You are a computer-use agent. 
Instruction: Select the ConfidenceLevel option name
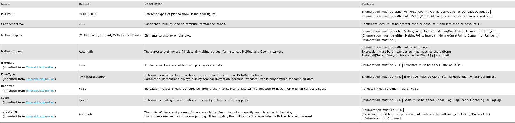tap(13, 24)
